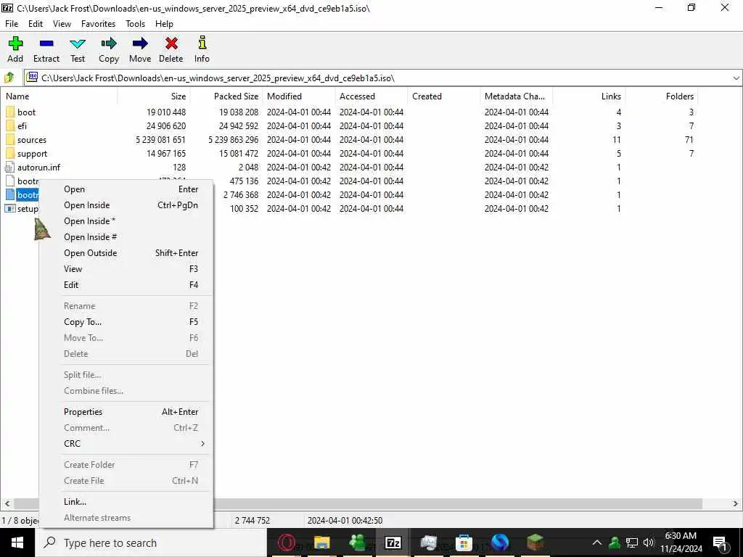Sort by Links column header
The height and width of the screenshot is (557, 743).
588,96
